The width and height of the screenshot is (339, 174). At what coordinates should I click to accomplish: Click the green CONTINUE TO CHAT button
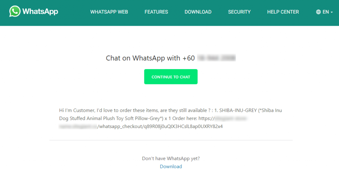tap(171, 77)
